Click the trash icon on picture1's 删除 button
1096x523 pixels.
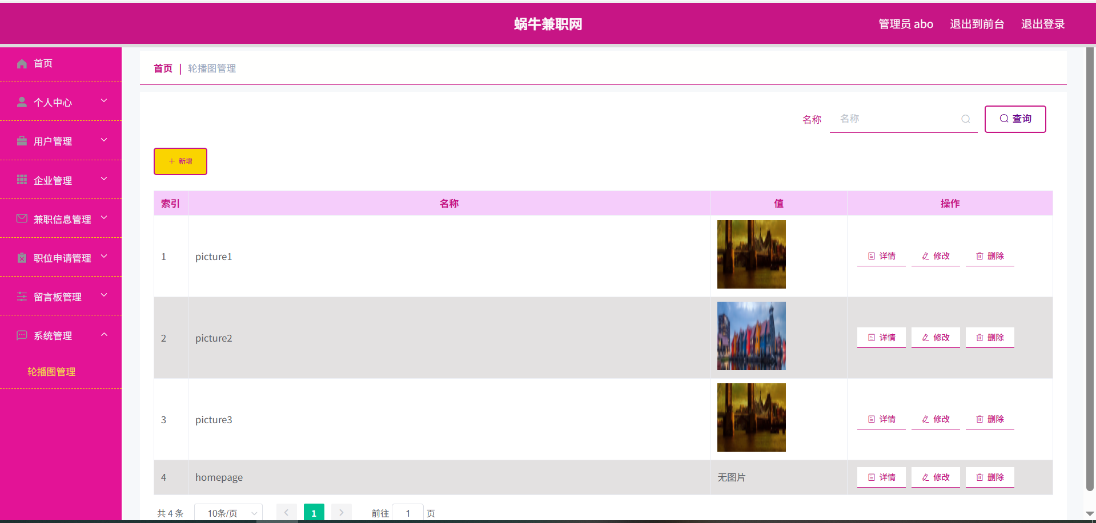[979, 256]
